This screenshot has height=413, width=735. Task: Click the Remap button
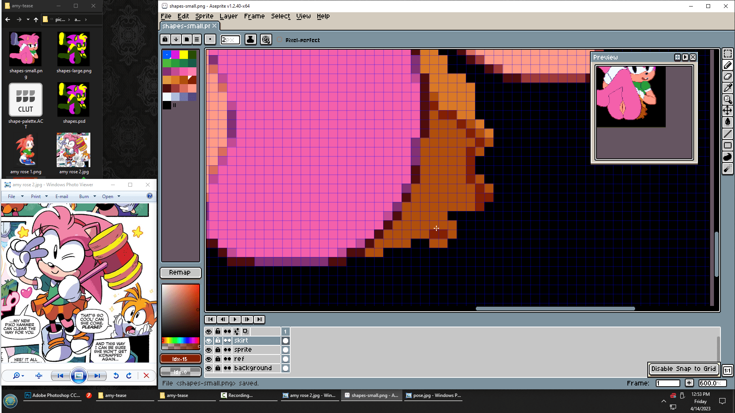coord(180,273)
